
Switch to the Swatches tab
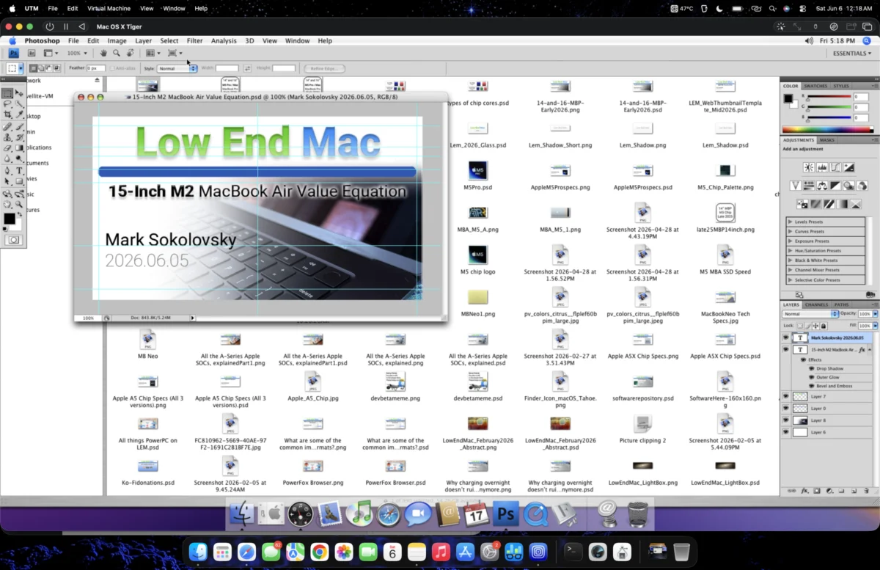tap(815, 86)
